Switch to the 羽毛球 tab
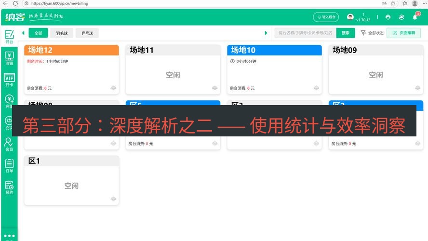The width and height of the screenshot is (428, 241). point(62,33)
